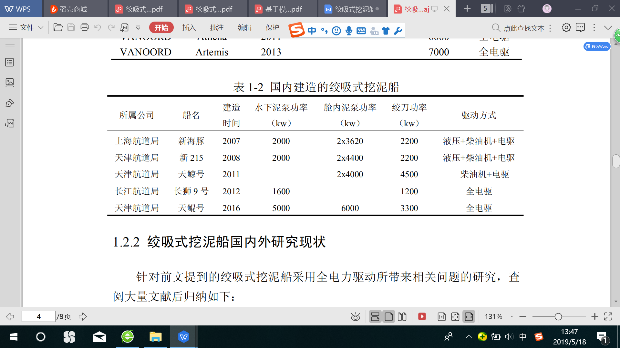
Task: Open the thumbnails panel in left sidebar
Action: click(10, 83)
